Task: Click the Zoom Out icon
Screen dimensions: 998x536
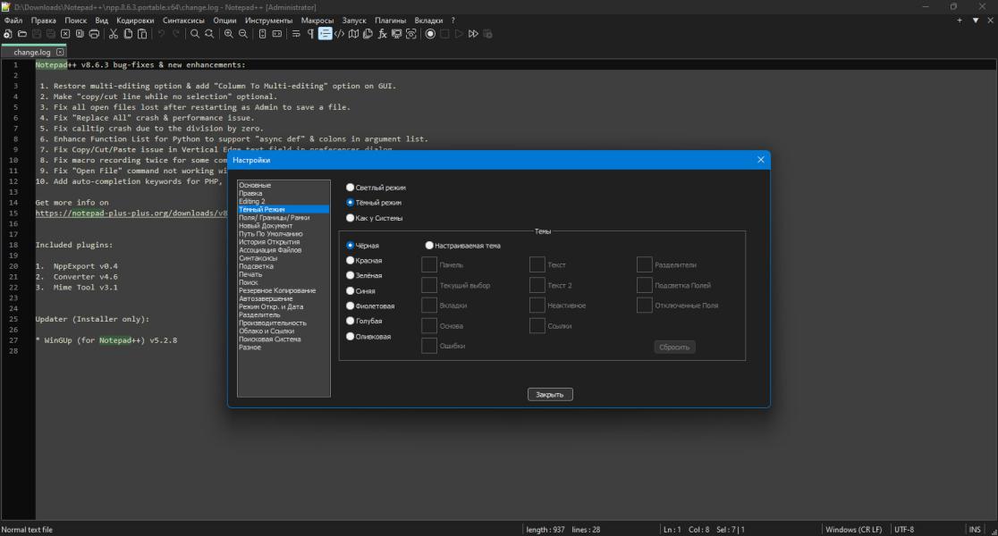Action: pyautogui.click(x=243, y=34)
